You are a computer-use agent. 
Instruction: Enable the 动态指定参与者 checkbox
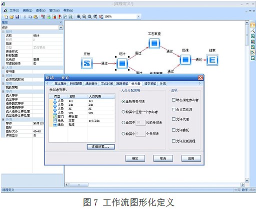(173, 100)
